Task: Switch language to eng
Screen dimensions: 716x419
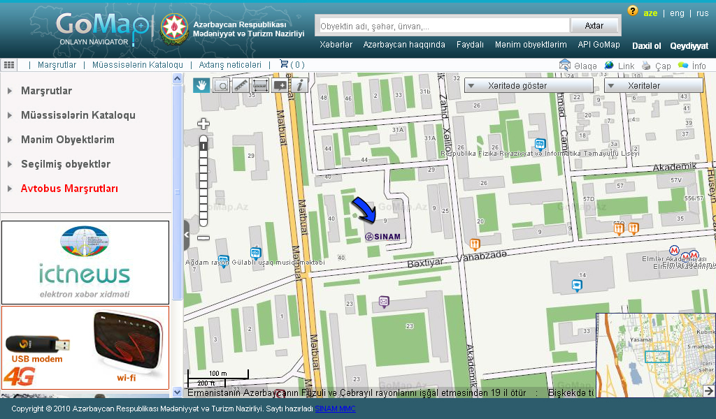Action: (x=677, y=13)
